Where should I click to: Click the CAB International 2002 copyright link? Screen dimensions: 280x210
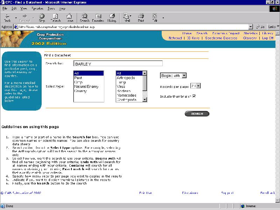21,193
